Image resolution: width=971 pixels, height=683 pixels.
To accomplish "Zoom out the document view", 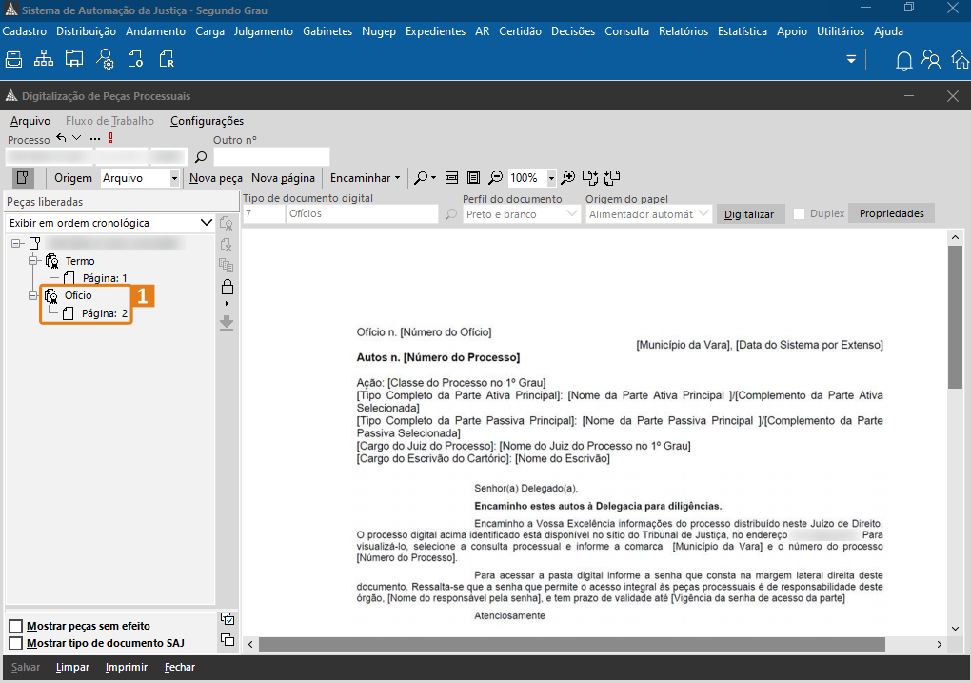I will [495, 178].
